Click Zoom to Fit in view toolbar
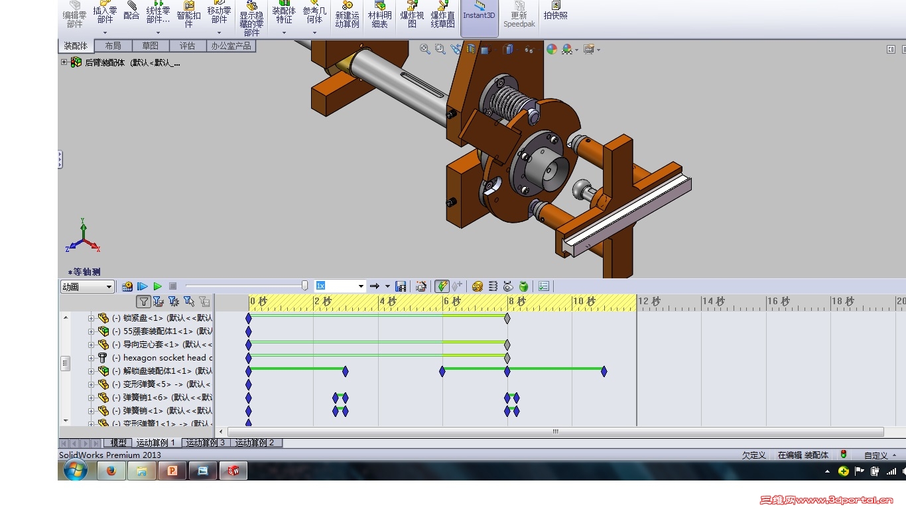Viewport: 906px width, 509px height. pyautogui.click(x=425, y=49)
